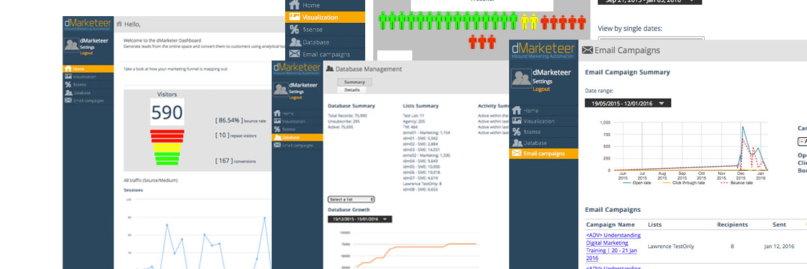Click Logout in the Email Campaigns window

(x=541, y=89)
